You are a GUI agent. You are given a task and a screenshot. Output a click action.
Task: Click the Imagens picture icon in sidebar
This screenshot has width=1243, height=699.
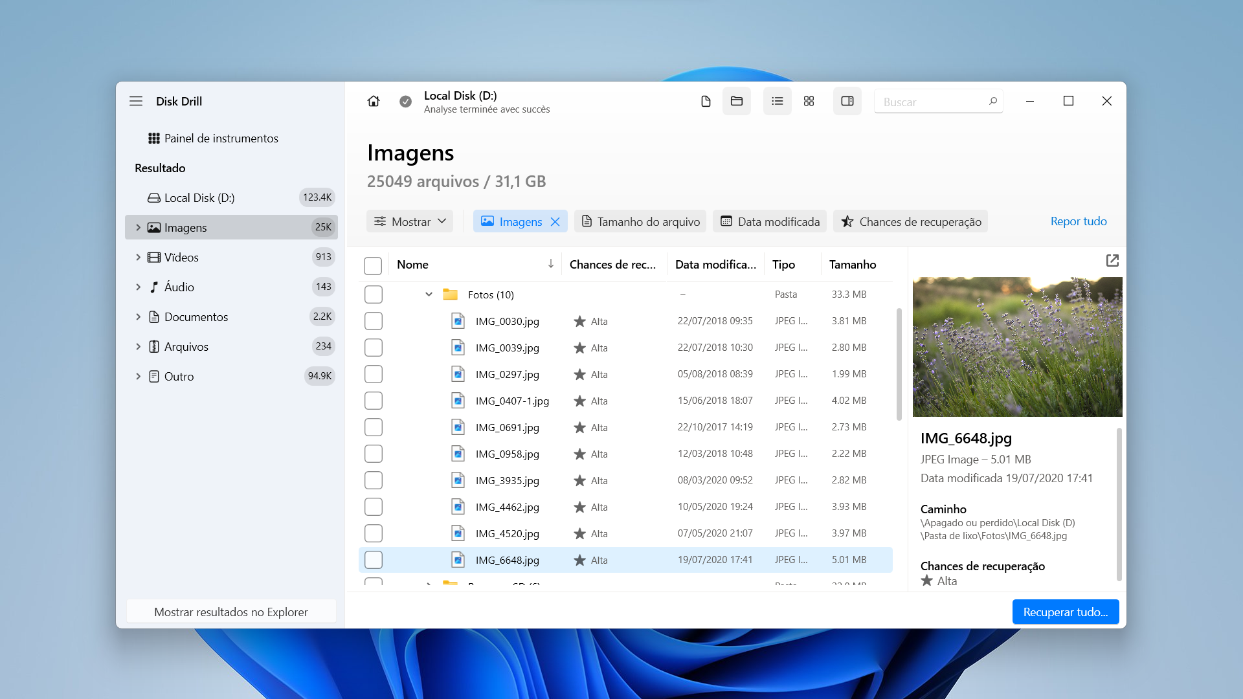154,228
